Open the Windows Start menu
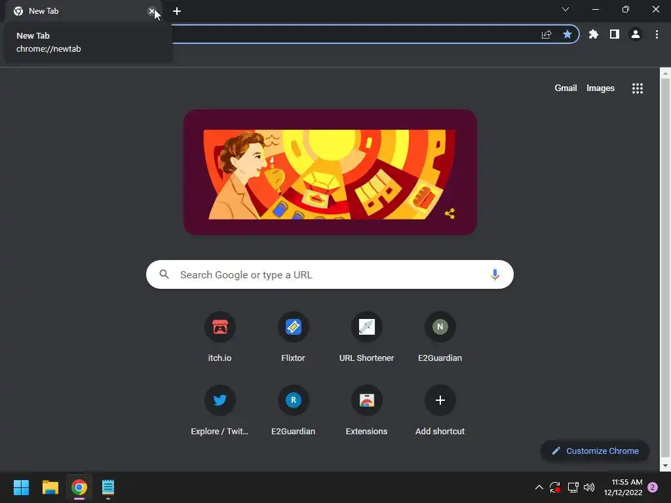Screen dimensions: 671x503 21,487
